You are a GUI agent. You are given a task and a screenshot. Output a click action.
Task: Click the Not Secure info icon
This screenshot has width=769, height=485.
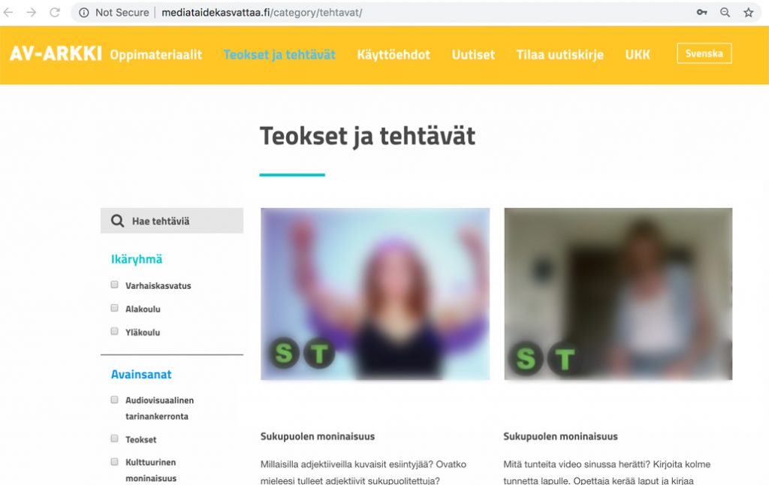coord(84,13)
